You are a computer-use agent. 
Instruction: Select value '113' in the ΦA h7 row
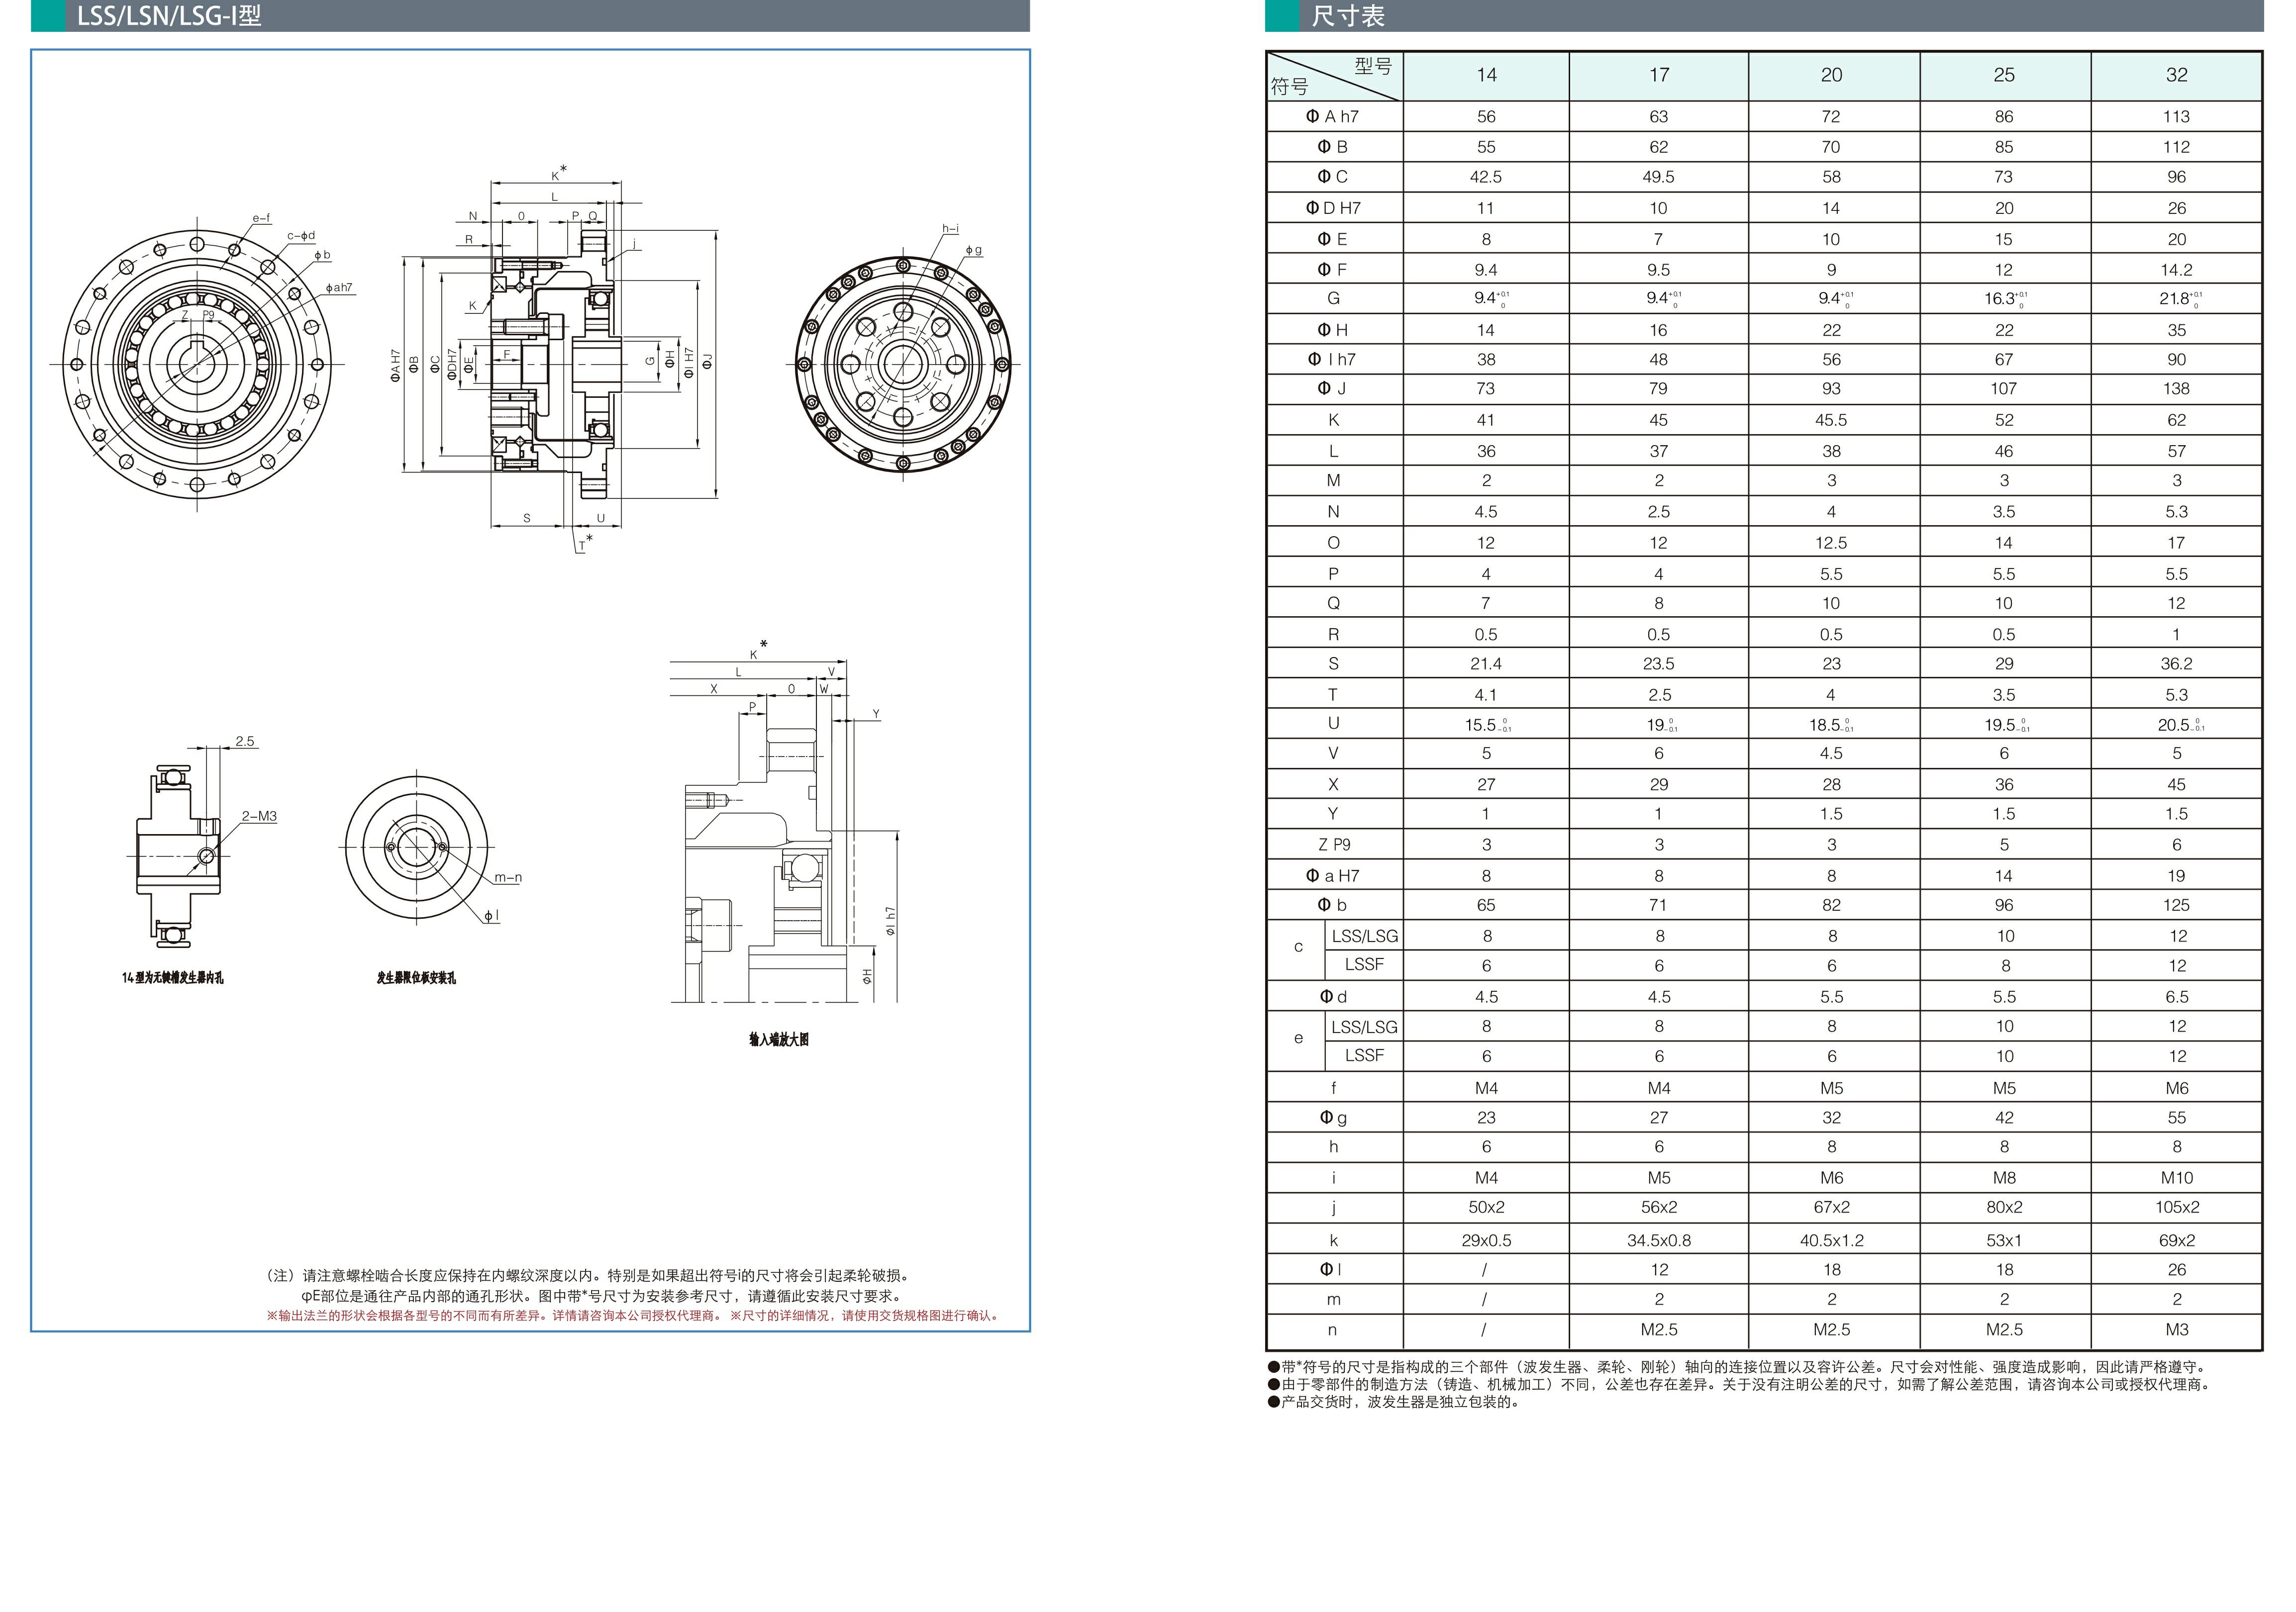click(x=2176, y=117)
